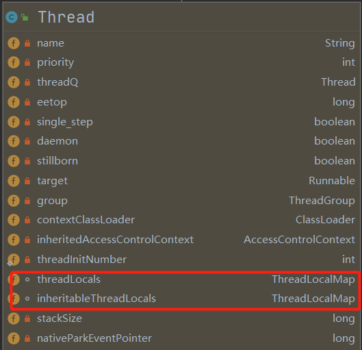Select the stackSize field label
Viewport: 362px width, 350px height.
pos(60,318)
